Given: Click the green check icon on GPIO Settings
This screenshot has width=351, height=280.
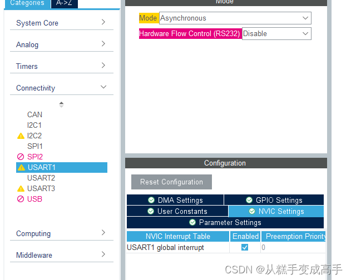Looking at the screenshot, I should point(249,200).
